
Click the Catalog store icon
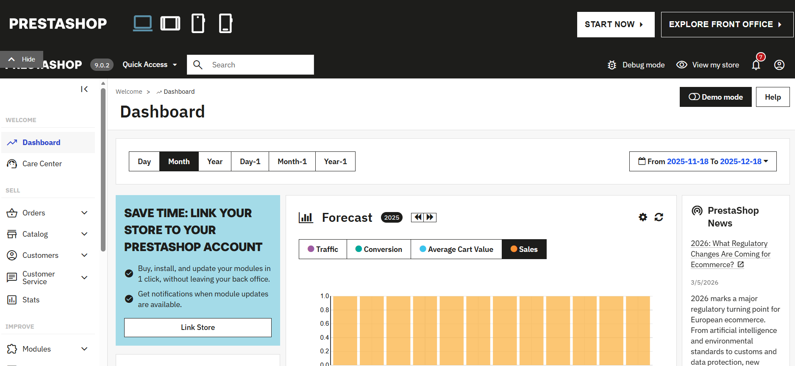12,234
